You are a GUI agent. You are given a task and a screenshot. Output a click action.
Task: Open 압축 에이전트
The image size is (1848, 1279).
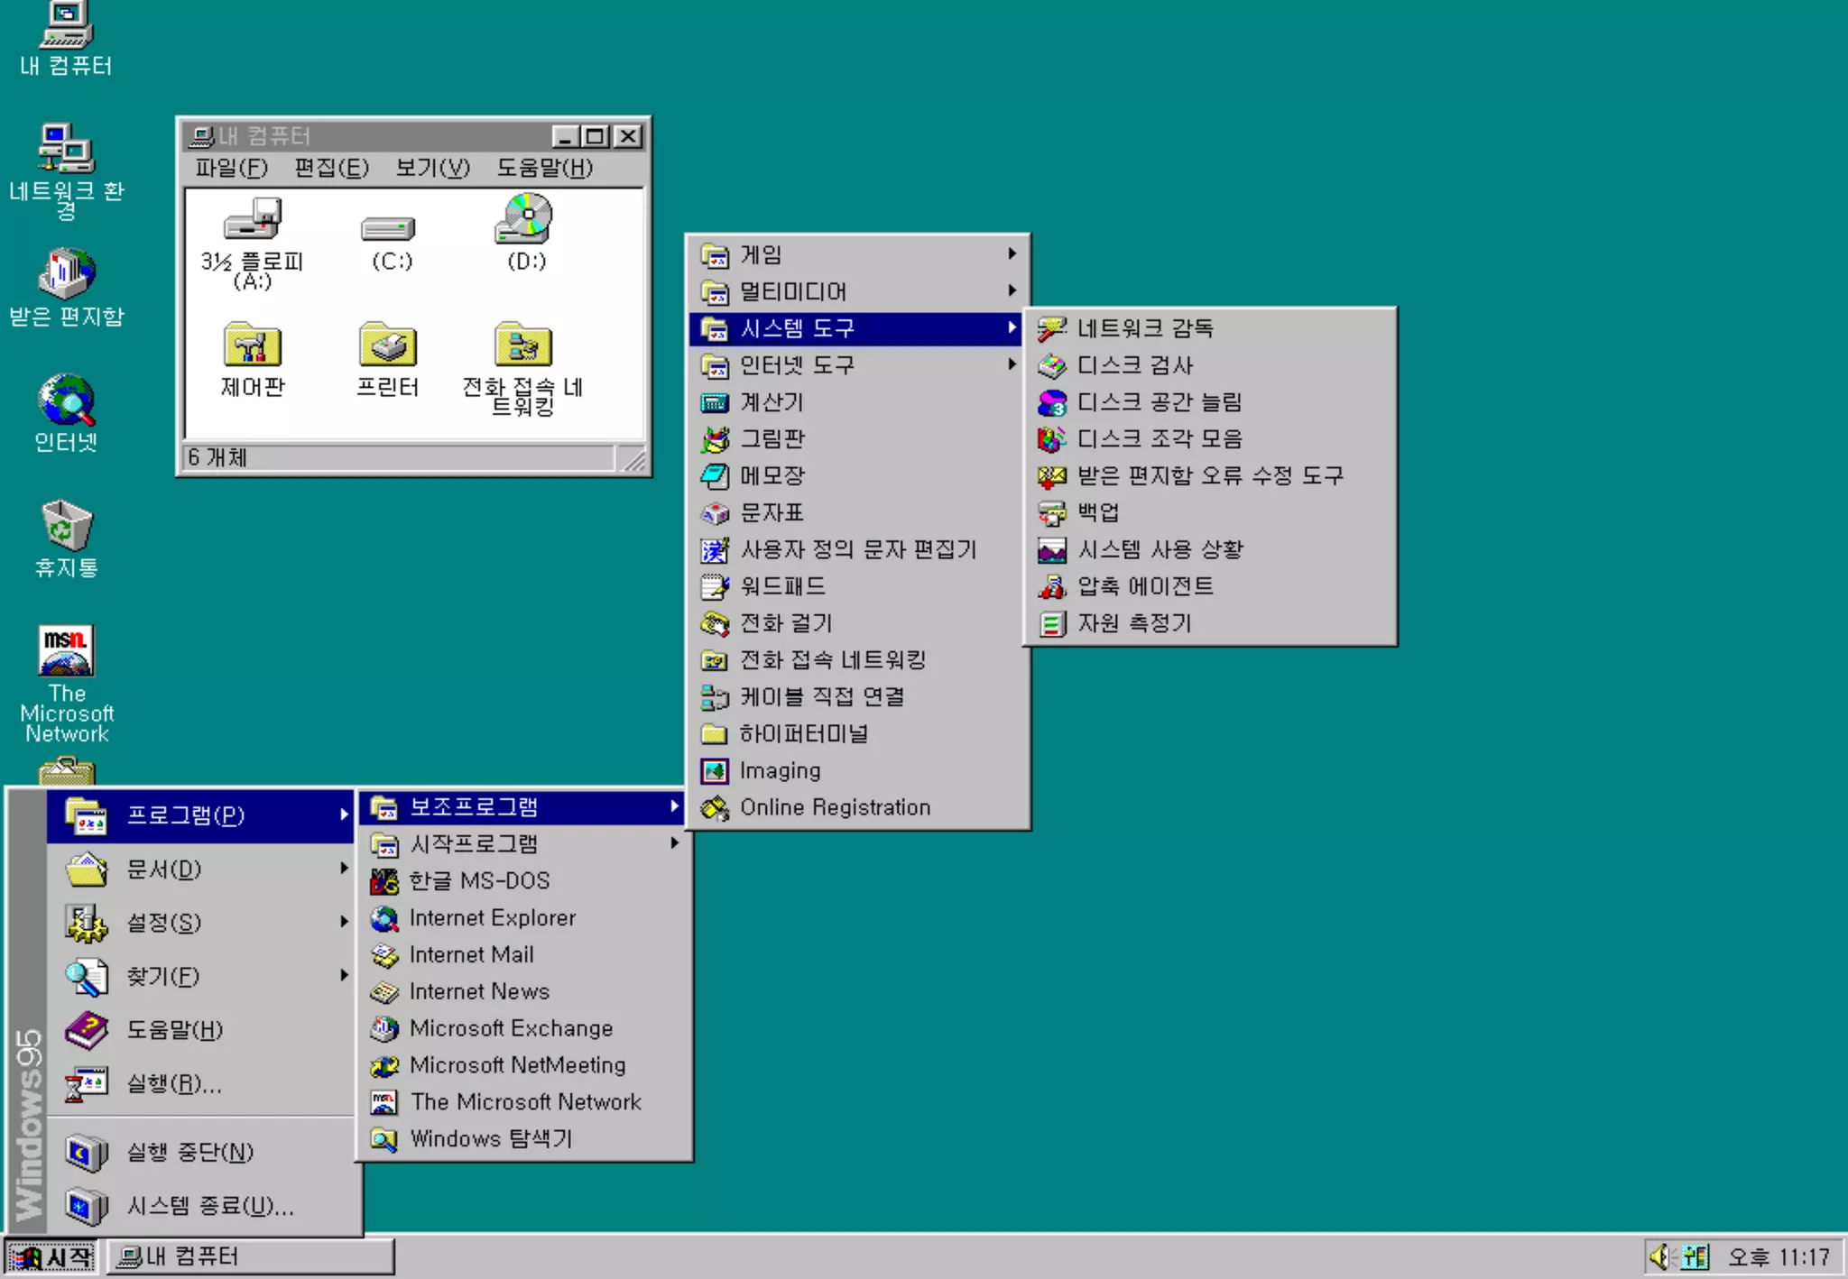coord(1210,586)
